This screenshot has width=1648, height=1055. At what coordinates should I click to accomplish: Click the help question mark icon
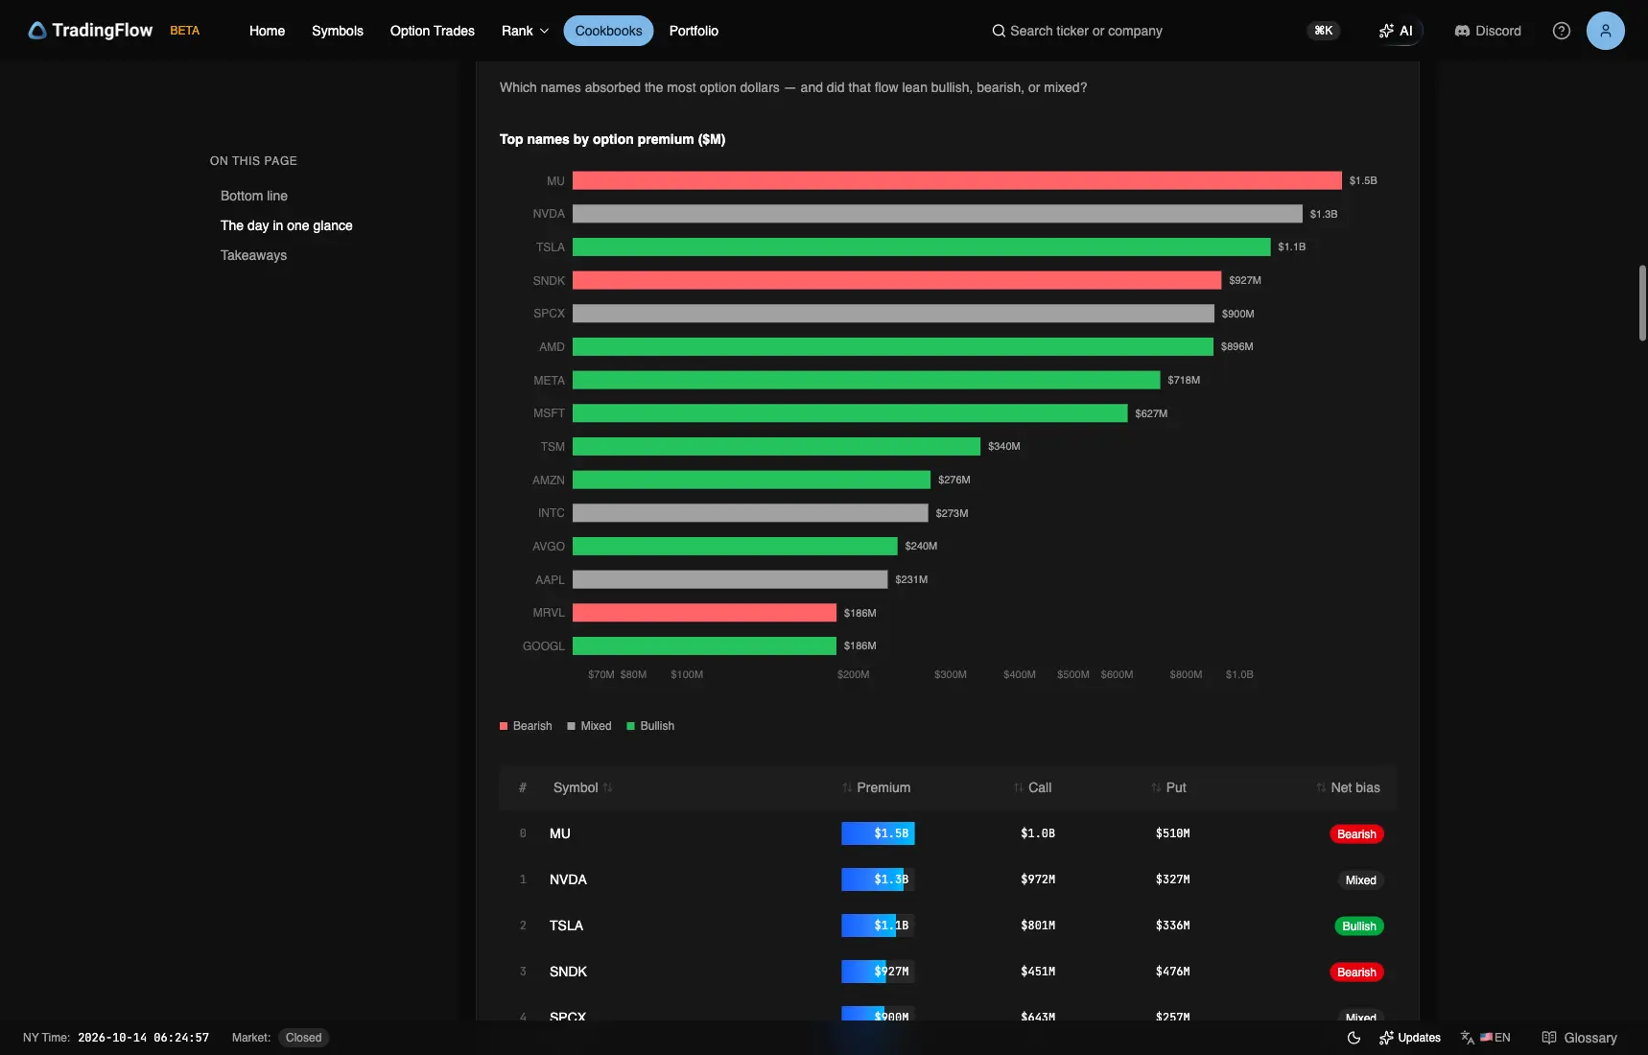(1562, 31)
